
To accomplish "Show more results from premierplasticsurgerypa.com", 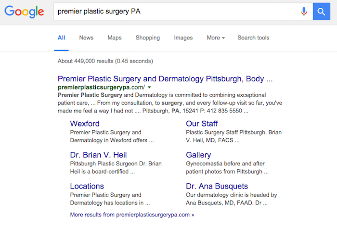I will coord(132,214).
